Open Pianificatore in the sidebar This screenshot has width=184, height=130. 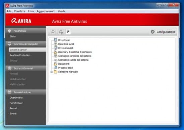16,103
